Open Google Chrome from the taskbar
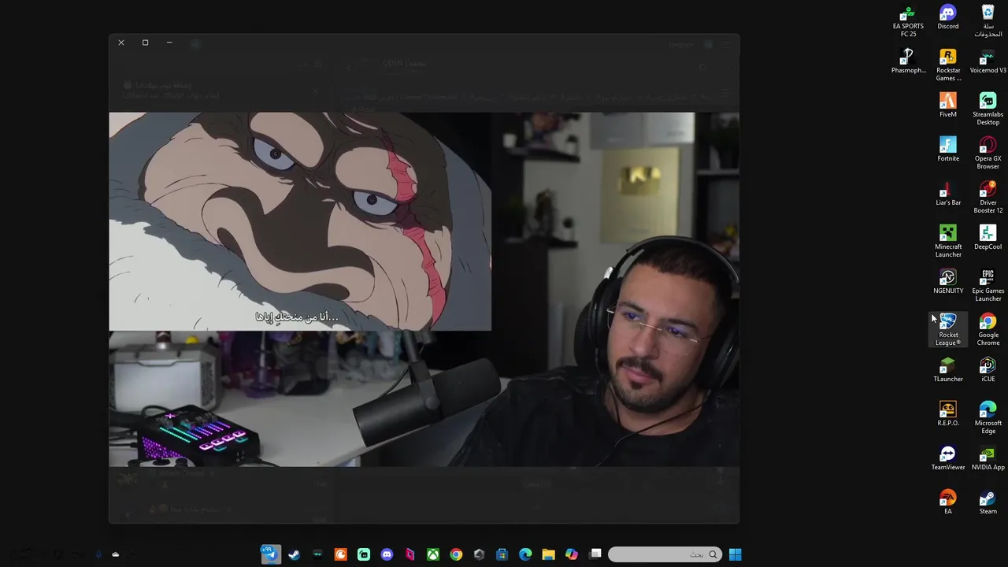Viewport: 1008px width, 567px height. coord(456,554)
